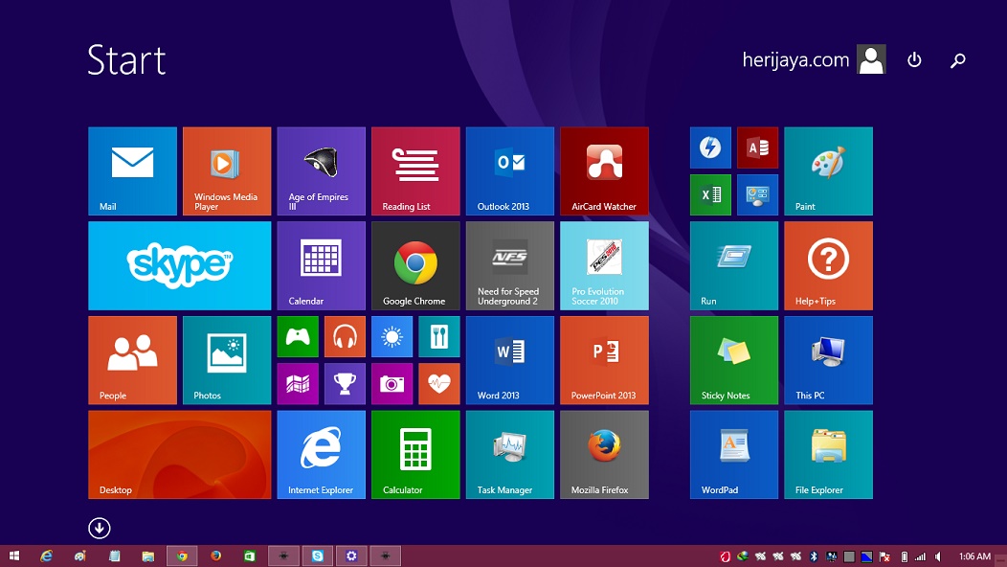1007x567 pixels.
Task: Launch Google Chrome from Start
Action: tap(415, 265)
